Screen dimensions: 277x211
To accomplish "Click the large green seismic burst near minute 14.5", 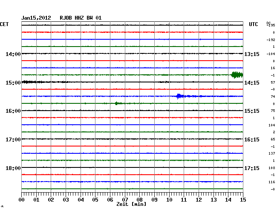I will click(x=237, y=75).
